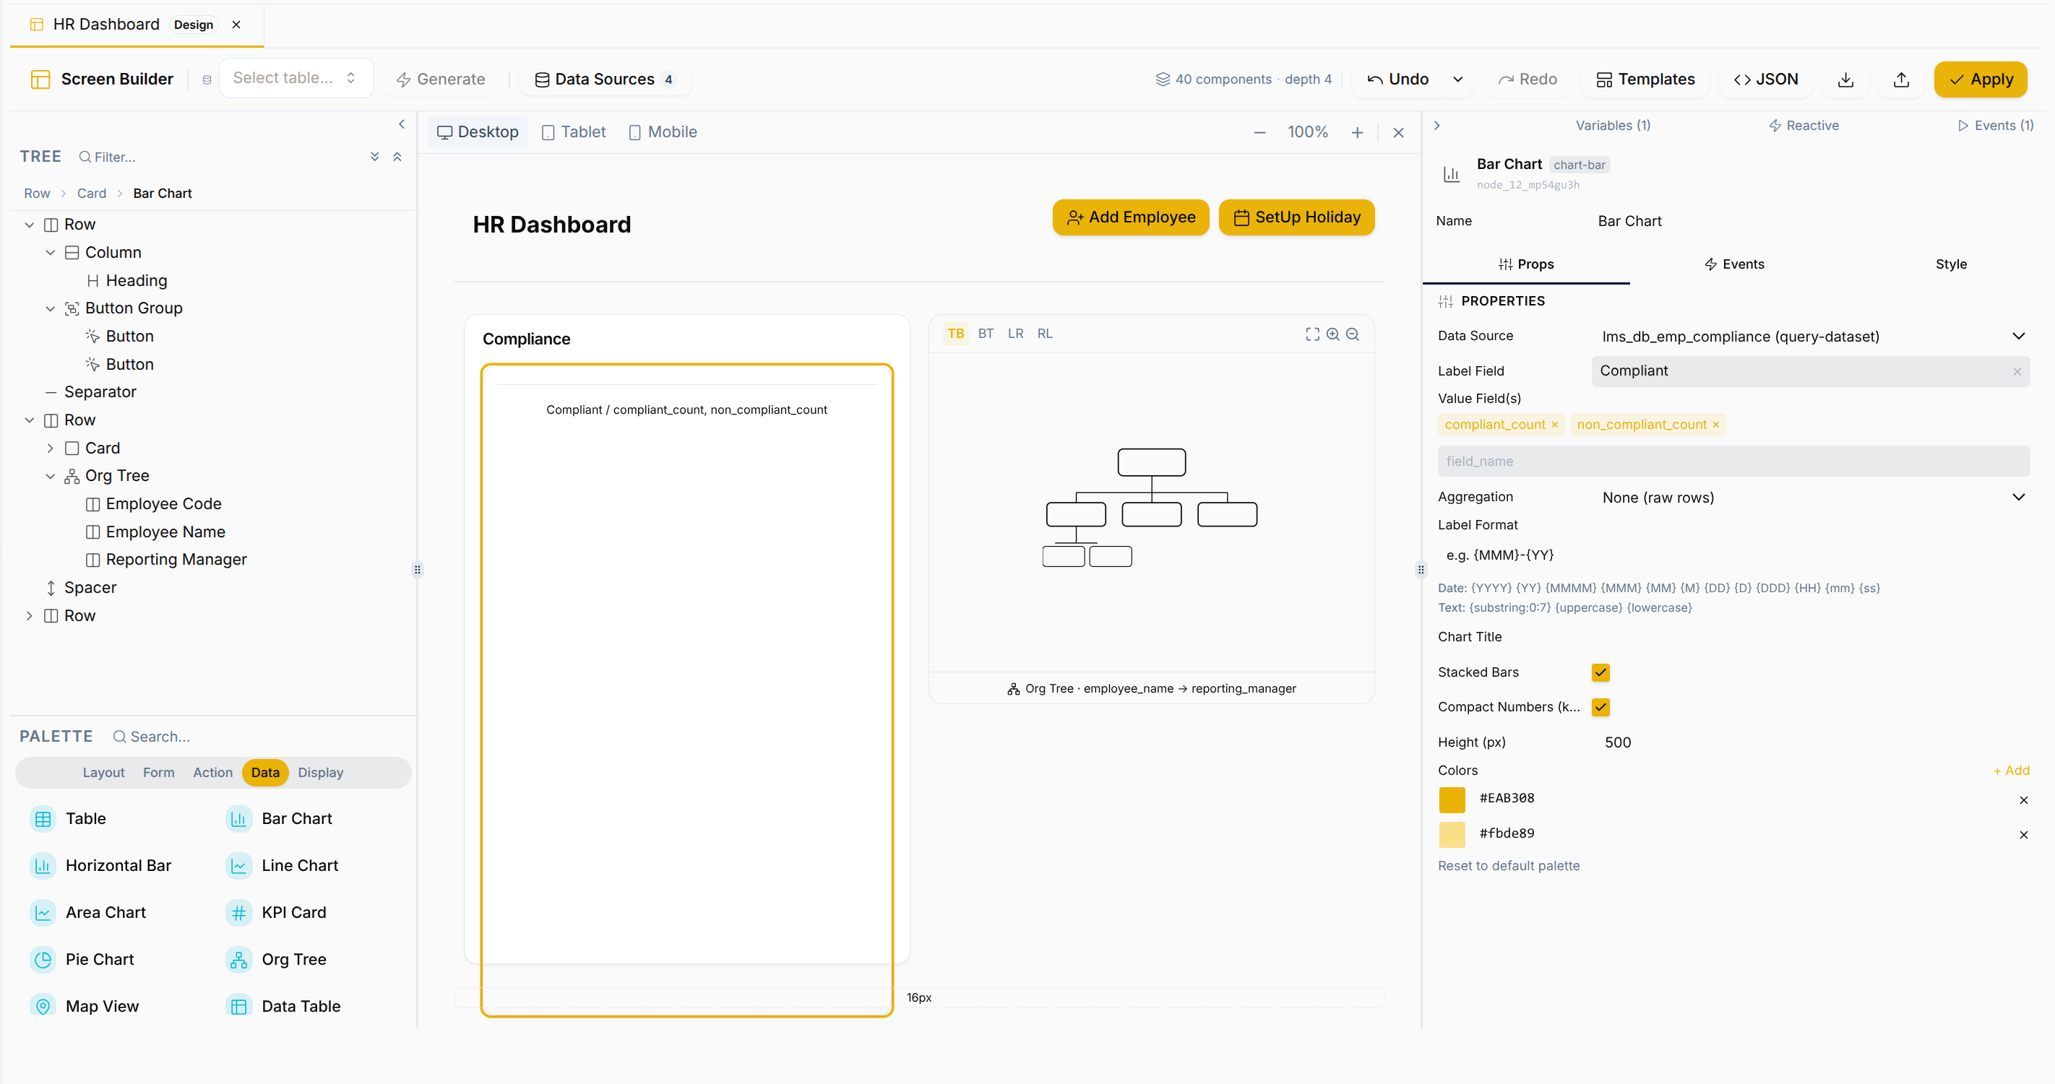Collapse the Column tree node
This screenshot has height=1084, width=2055.
click(x=51, y=253)
